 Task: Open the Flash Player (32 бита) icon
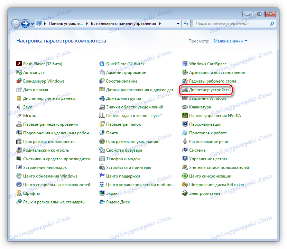click(19, 64)
